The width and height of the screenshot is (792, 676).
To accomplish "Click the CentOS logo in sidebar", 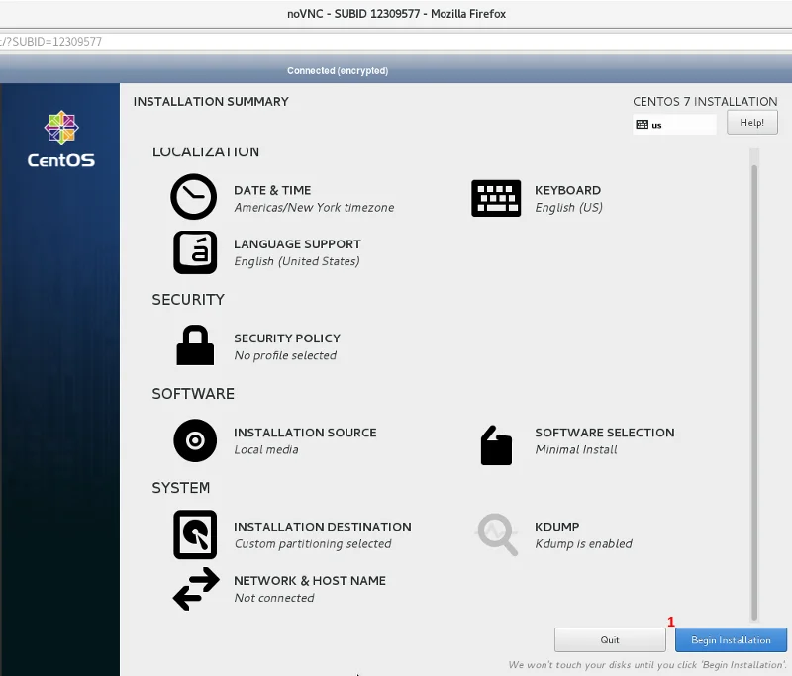I will click(x=60, y=139).
